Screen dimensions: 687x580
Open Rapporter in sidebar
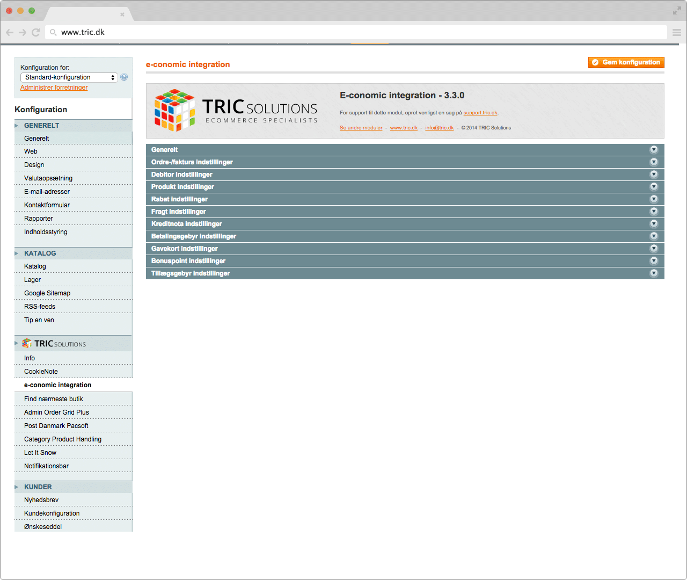tap(73, 219)
